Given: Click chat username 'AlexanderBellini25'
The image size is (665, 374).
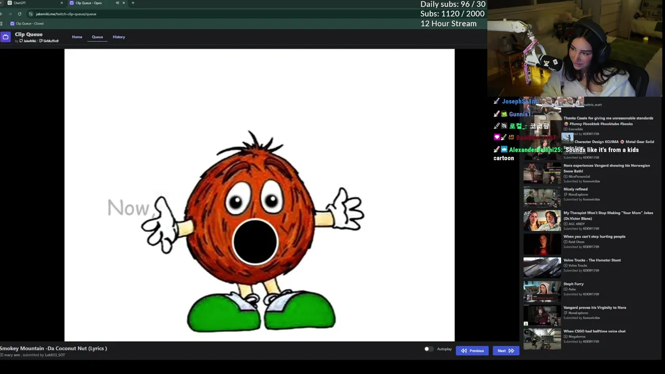Looking at the screenshot, I should pyautogui.click(x=536, y=150).
